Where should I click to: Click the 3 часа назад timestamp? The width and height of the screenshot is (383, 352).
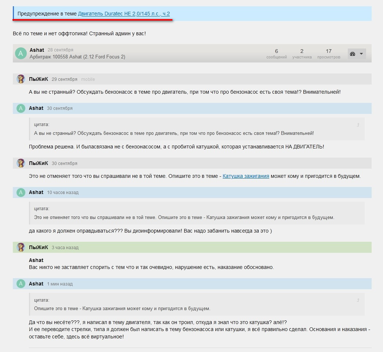[x=65, y=248]
